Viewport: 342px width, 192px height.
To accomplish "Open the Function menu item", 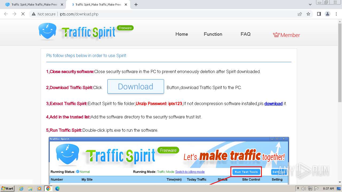I will tap(213, 34).
